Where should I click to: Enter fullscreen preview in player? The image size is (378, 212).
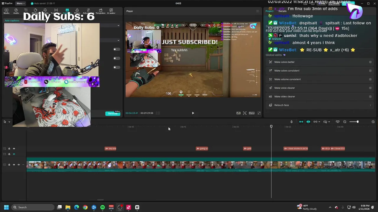259,113
